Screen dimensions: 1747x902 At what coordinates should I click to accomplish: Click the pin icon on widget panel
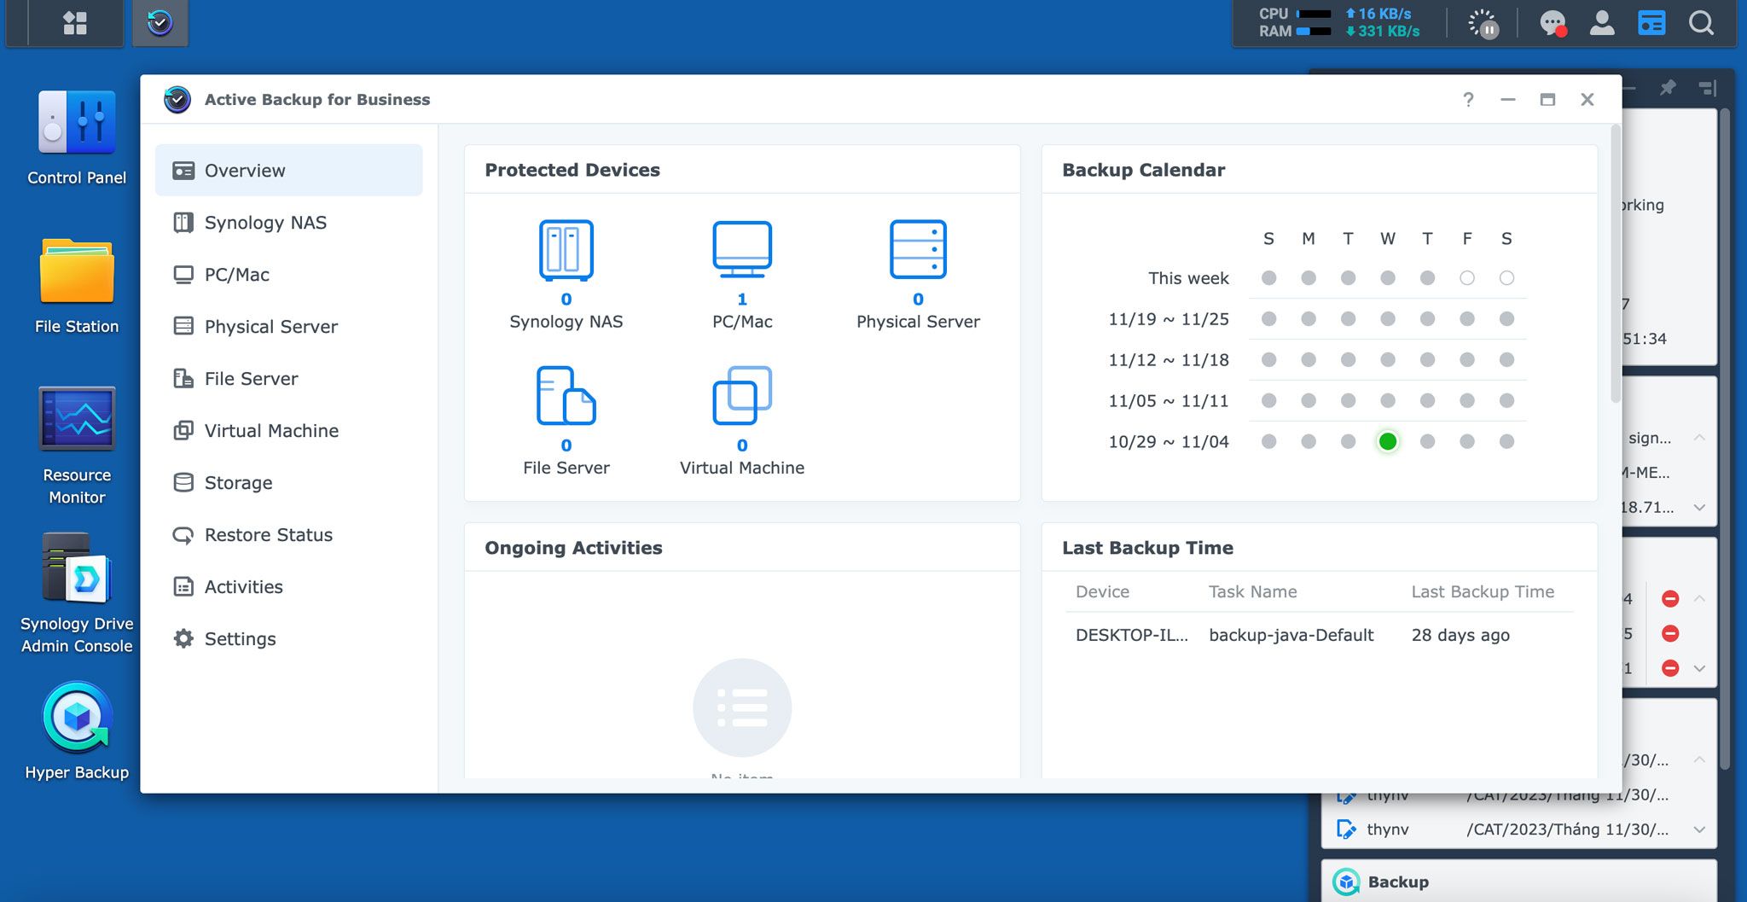(1668, 88)
